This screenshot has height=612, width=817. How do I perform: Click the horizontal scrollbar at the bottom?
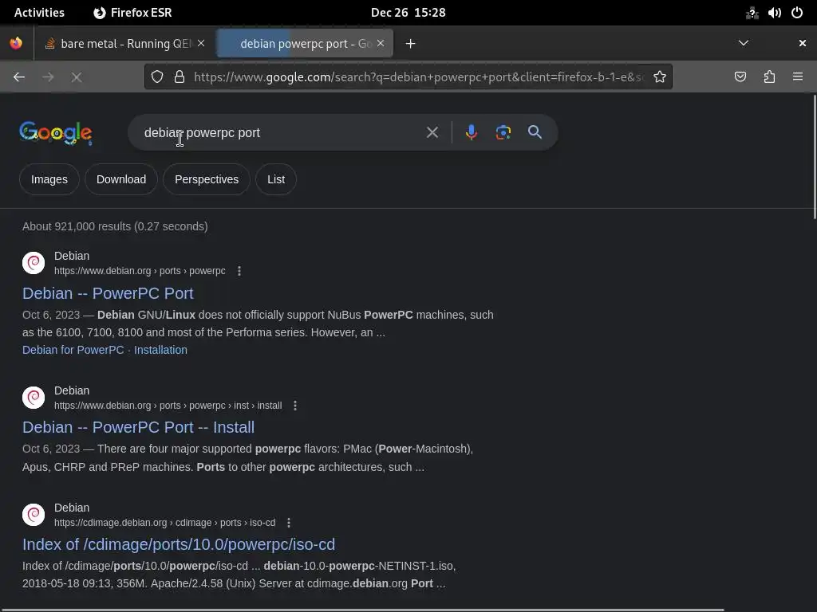click(362, 610)
